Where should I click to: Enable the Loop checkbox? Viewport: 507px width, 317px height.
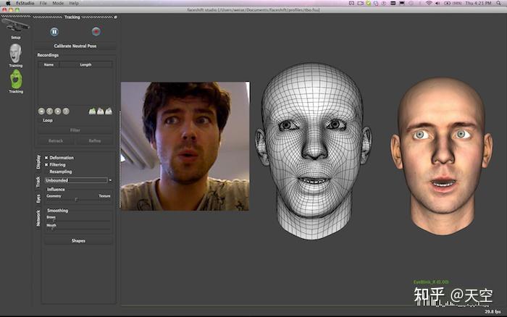pyautogui.click(x=41, y=120)
